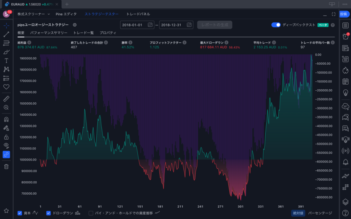Select the プロパティ tab
Image resolution: width=351 pixels, height=219 pixels.
pos(108,33)
